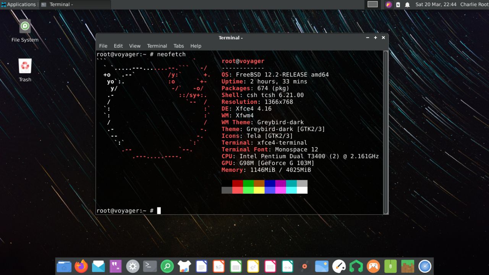The height and width of the screenshot is (275, 489).
Task: Click the "WM Theme: Greybird-dark" line
Action: point(262,122)
